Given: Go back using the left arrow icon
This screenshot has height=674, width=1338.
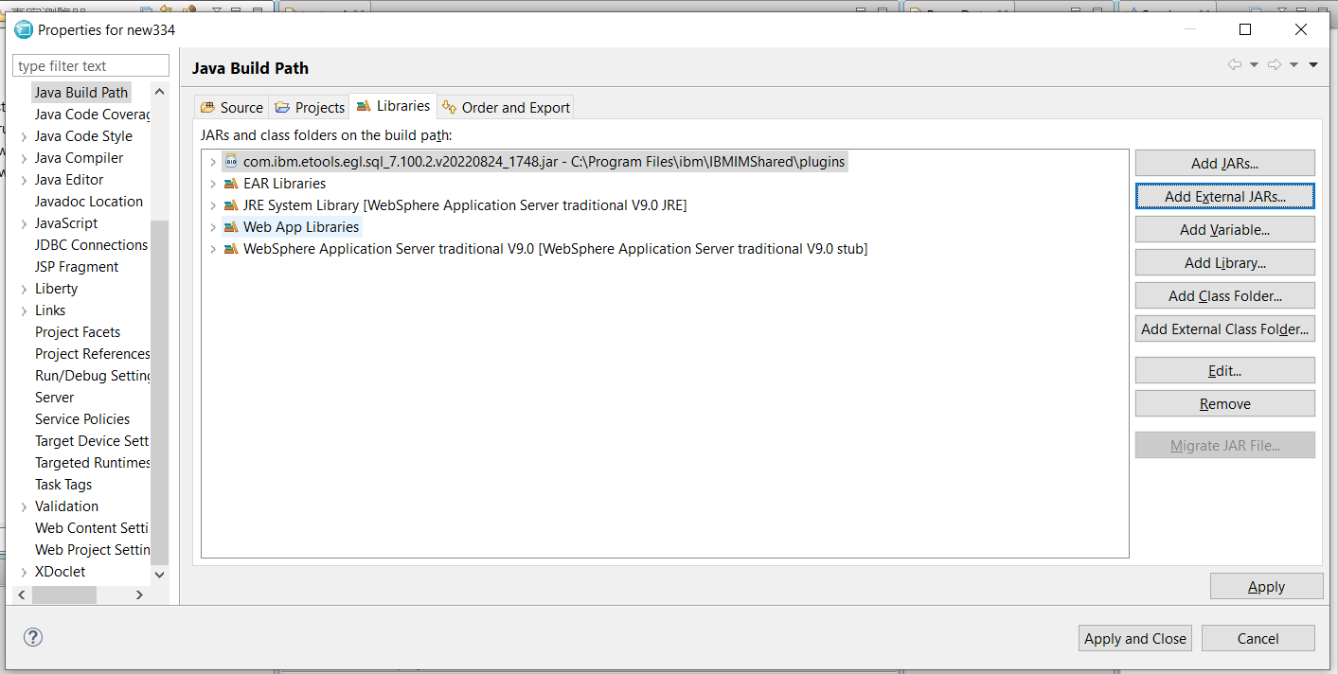Looking at the screenshot, I should coord(1235,64).
